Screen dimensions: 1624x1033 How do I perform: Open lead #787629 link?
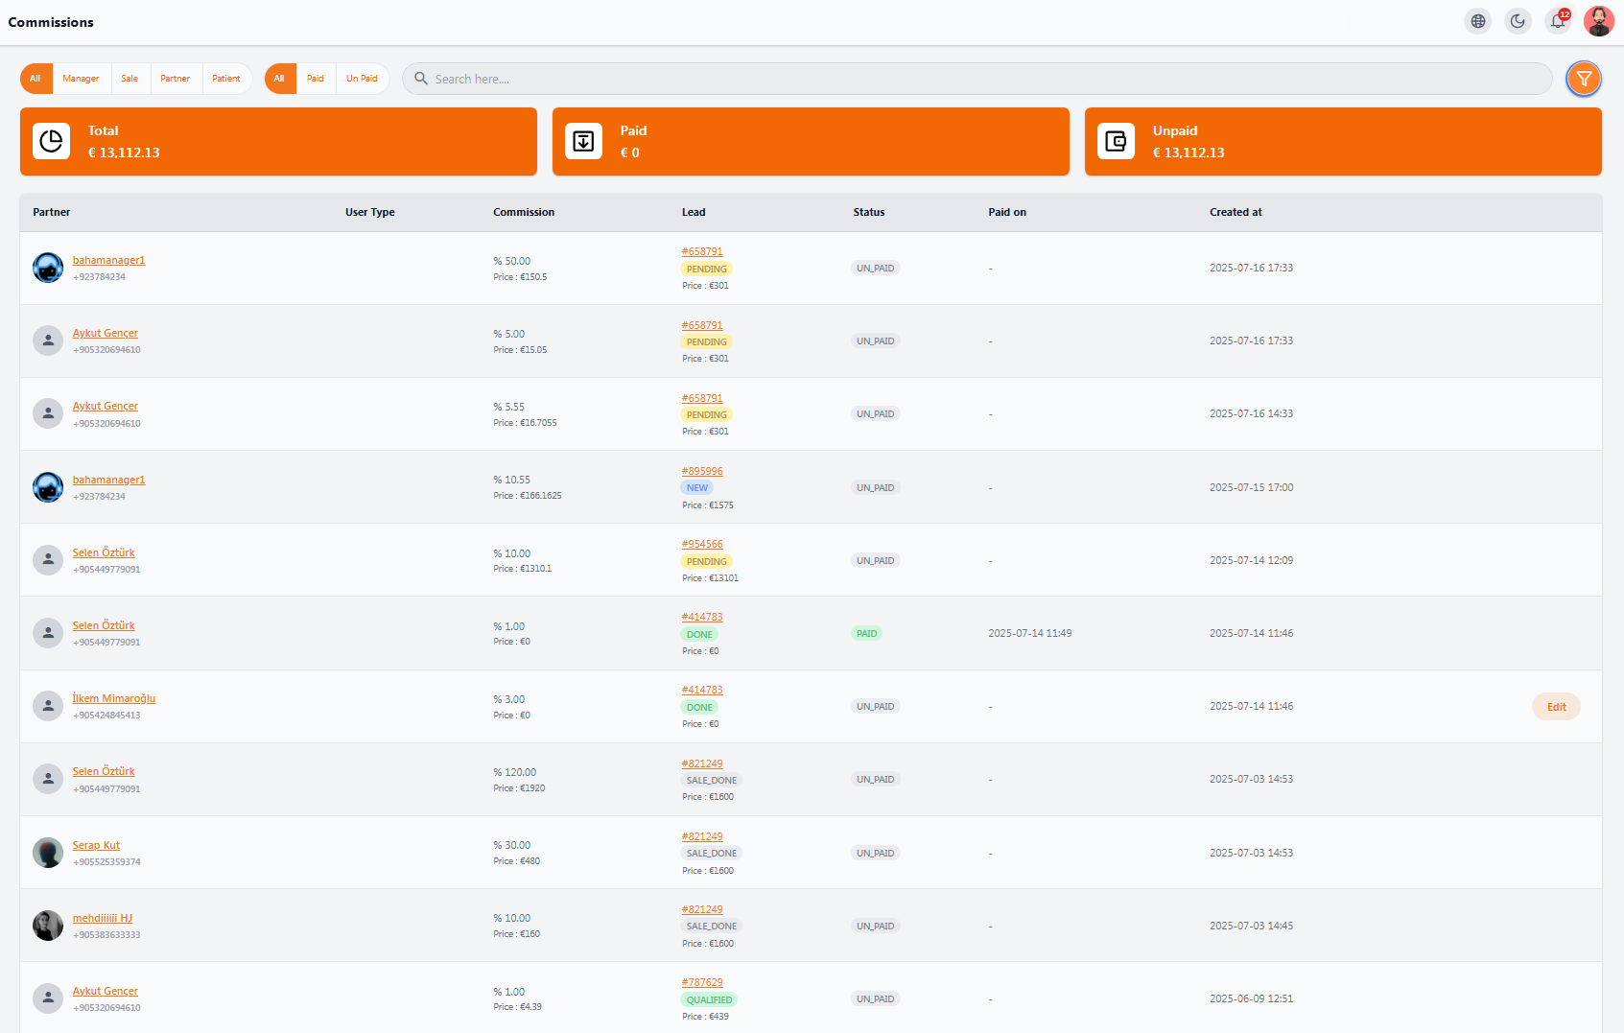[x=702, y=982]
